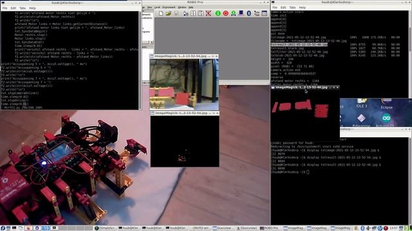Click the New file icon in ROBO Pro
The image size is (412, 231).
(161, 13)
